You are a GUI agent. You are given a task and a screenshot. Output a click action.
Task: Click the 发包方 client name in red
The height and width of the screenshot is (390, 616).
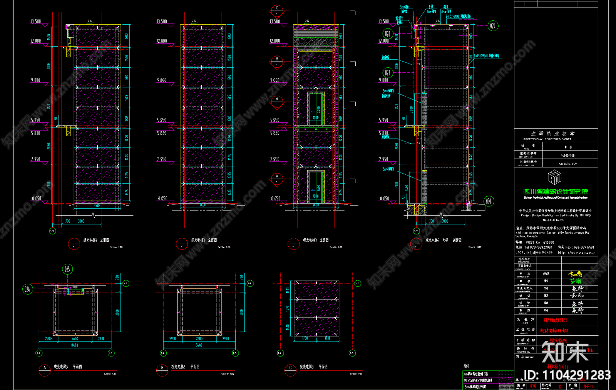pyautogui.click(x=556, y=320)
